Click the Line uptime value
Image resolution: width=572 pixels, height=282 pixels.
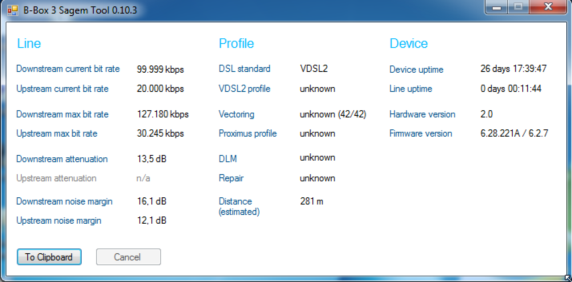click(x=511, y=89)
